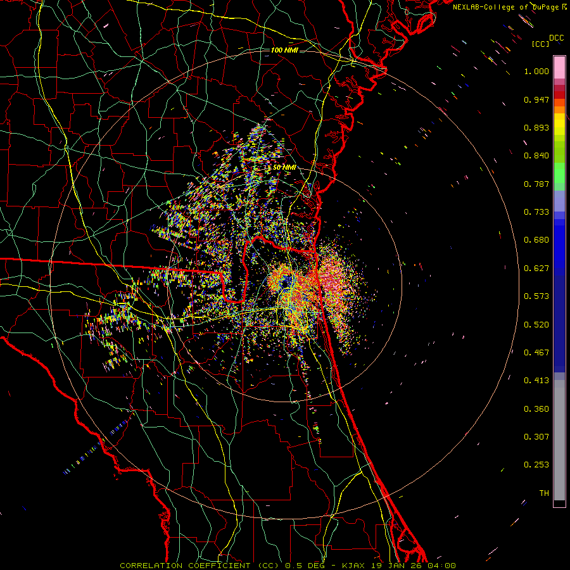Select the 0.467 scale value
Image resolution: width=570 pixels, height=570 pixels.
point(536,353)
